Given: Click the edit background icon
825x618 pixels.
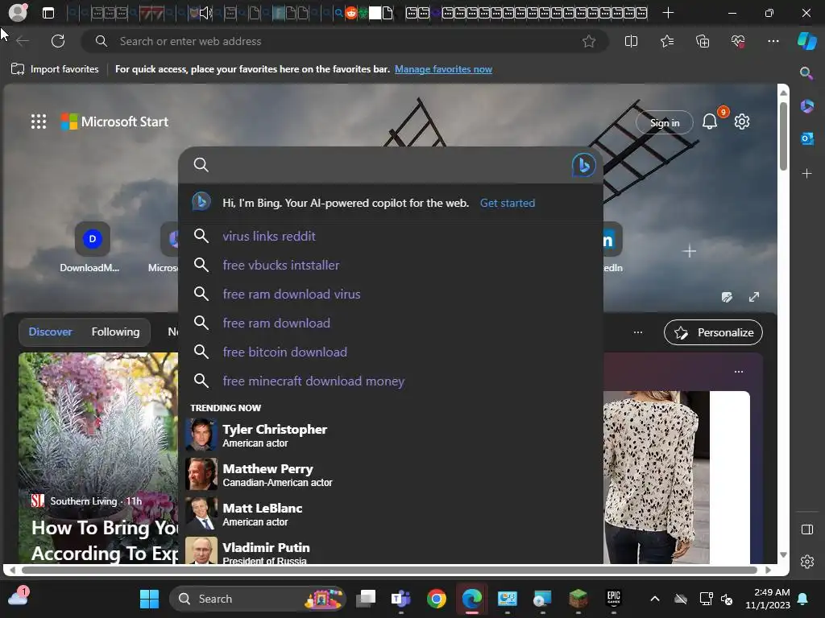Looking at the screenshot, I should pyautogui.click(x=727, y=298).
